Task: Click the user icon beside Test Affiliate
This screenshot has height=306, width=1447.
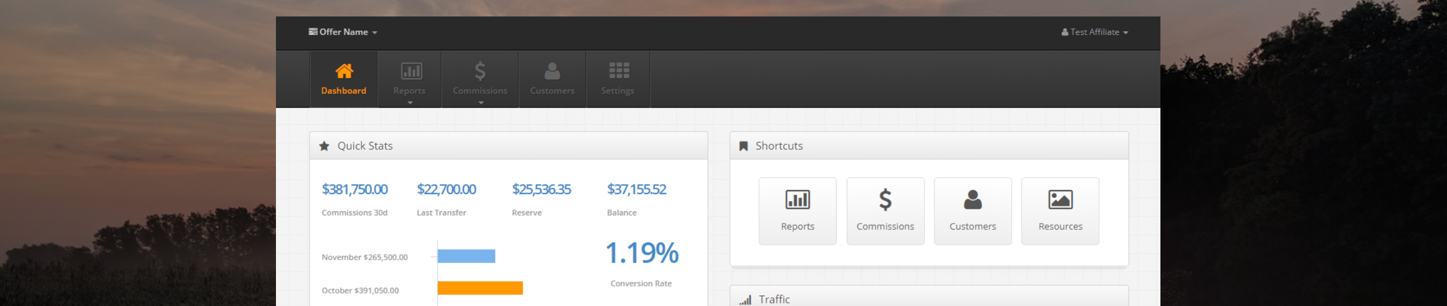Action: [x=1065, y=32]
